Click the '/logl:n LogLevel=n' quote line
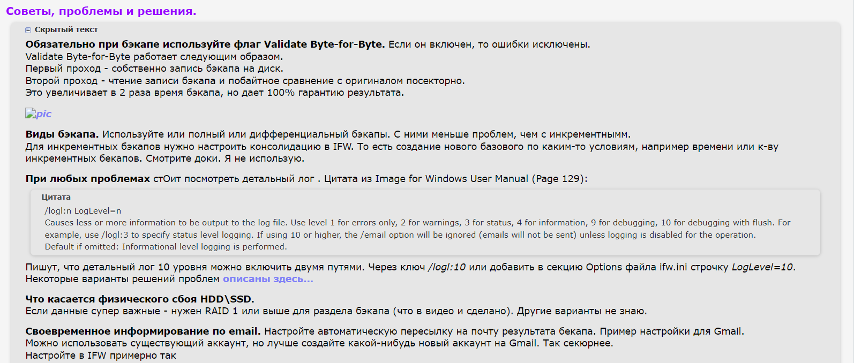This screenshot has width=854, height=363. click(x=83, y=211)
